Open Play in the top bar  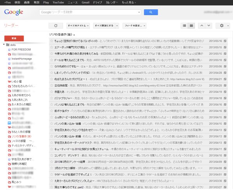tap(46, 3)
